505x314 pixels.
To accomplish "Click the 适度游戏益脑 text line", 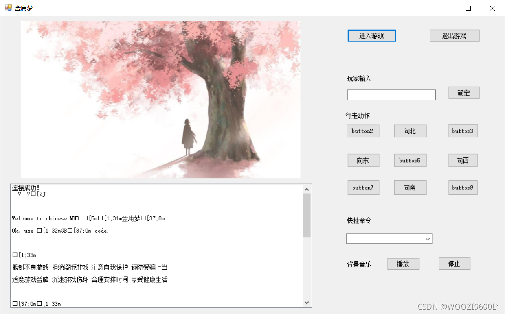I will [x=90, y=279].
